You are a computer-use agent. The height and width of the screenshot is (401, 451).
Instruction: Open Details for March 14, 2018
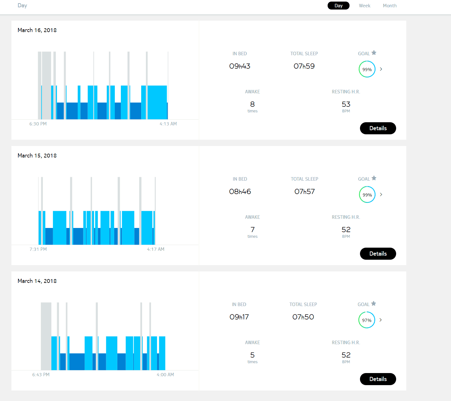tap(378, 379)
